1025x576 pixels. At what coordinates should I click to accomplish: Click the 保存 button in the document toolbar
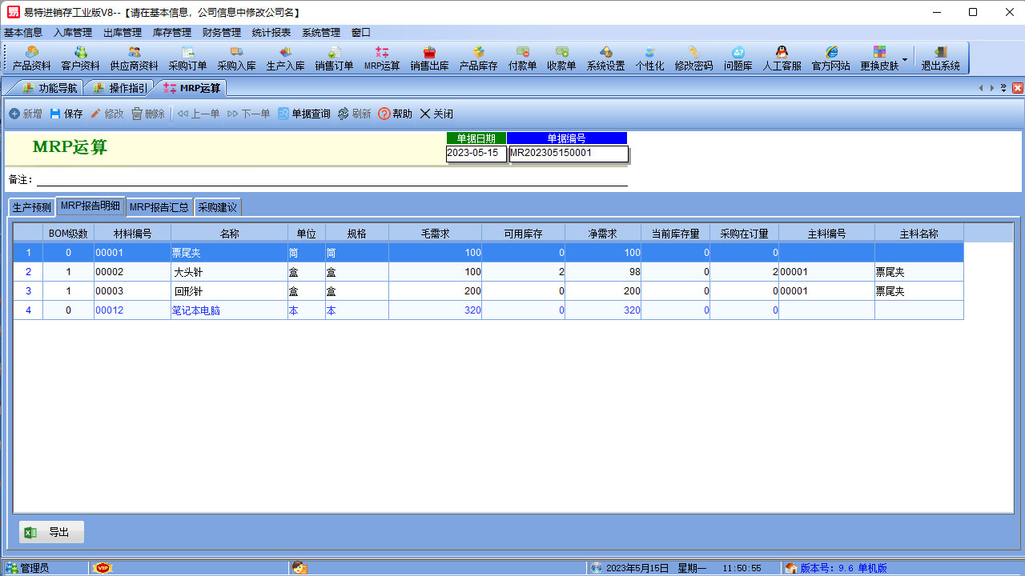[x=66, y=114]
